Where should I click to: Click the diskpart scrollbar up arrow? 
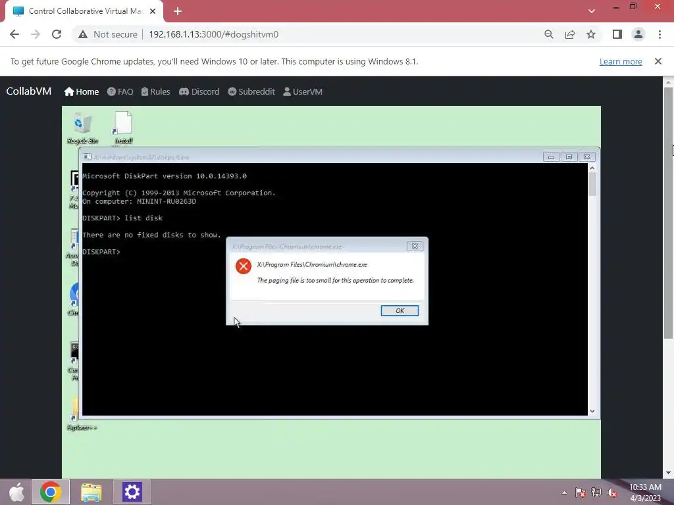(592, 168)
